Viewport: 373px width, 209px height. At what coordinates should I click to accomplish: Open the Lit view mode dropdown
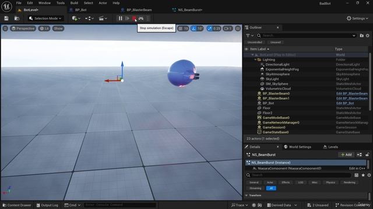tap(44, 28)
